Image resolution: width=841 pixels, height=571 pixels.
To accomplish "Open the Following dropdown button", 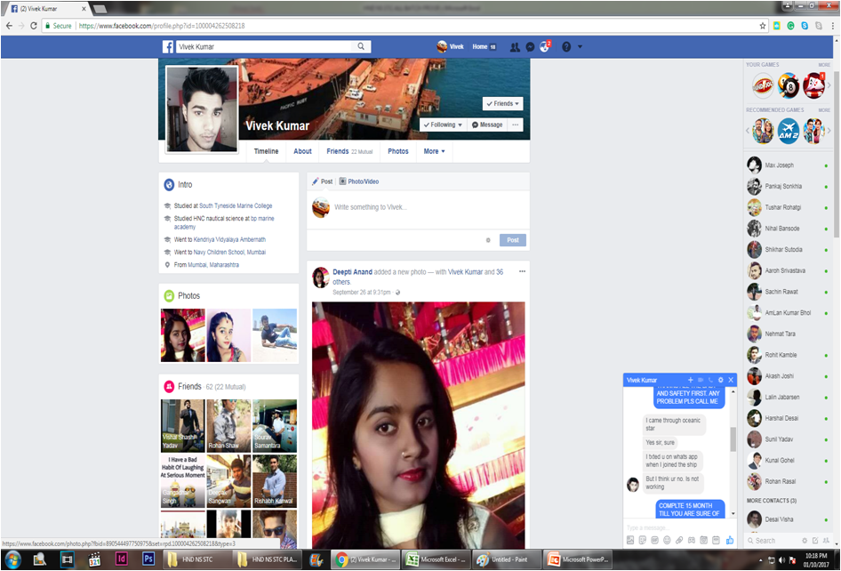I will [x=443, y=125].
